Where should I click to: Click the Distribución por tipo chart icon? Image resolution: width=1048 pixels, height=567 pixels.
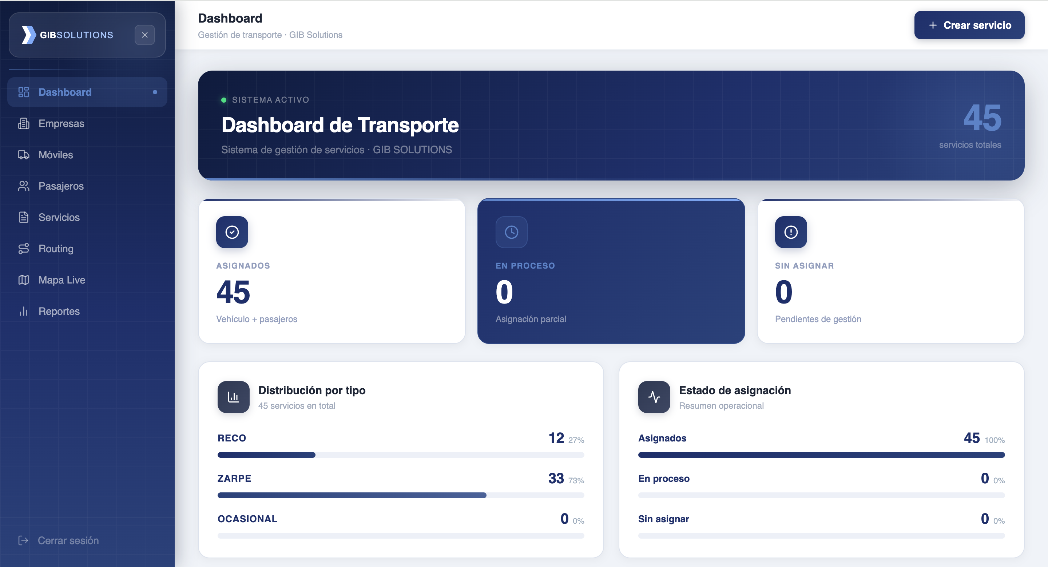[x=234, y=397]
